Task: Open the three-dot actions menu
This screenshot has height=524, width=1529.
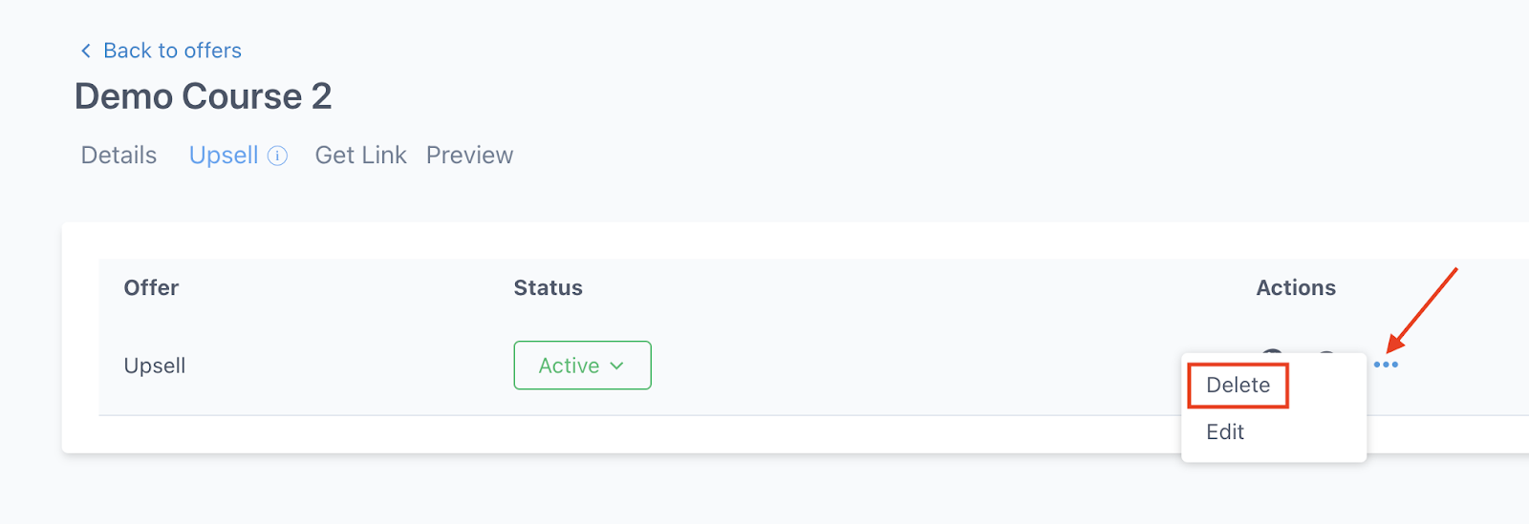Action: 1386,365
